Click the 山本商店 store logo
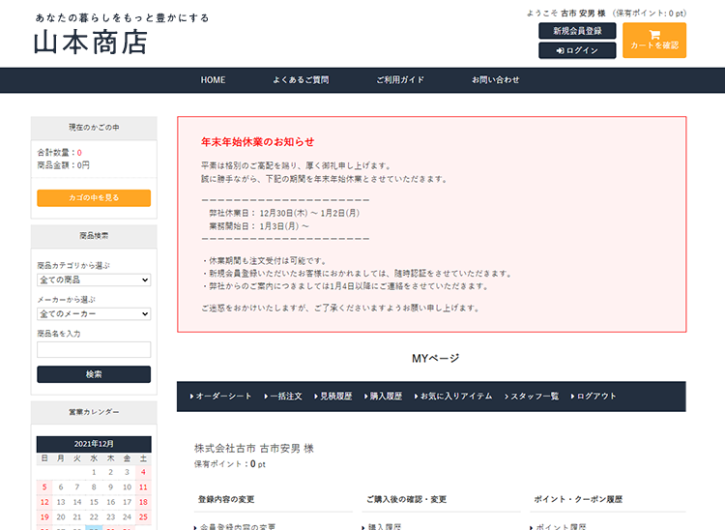The image size is (725, 530). click(x=90, y=43)
